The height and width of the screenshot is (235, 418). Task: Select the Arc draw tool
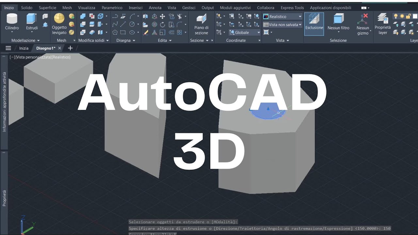132,16
